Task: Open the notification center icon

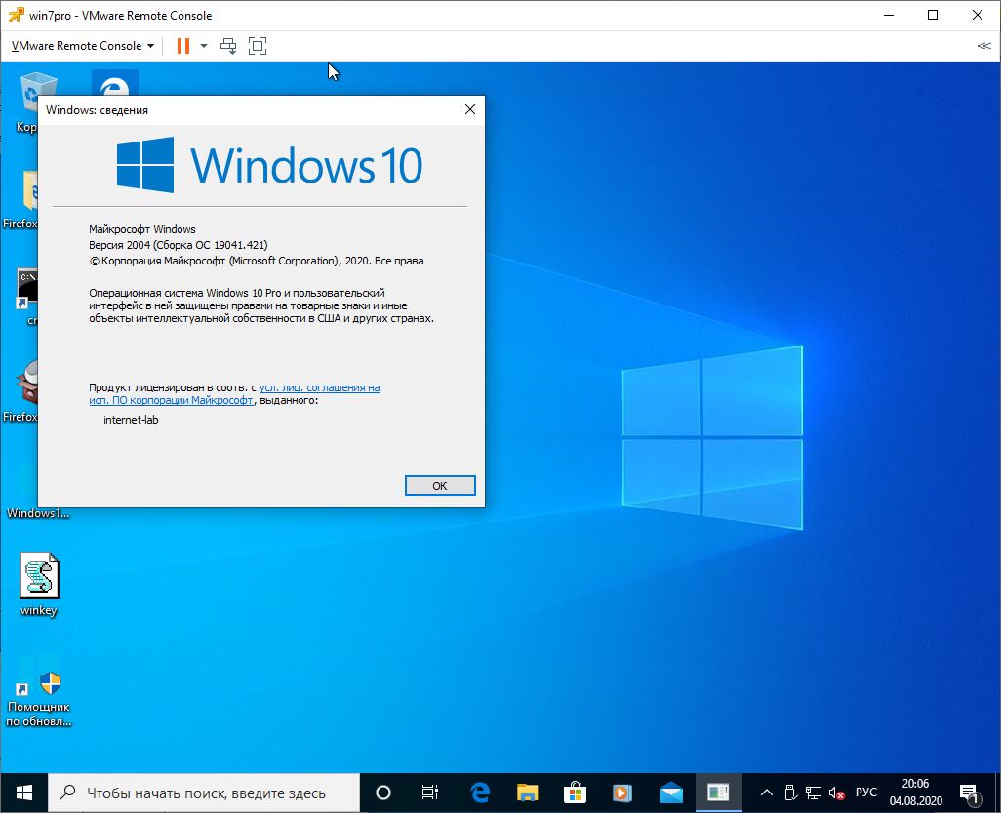Action: pos(970,793)
